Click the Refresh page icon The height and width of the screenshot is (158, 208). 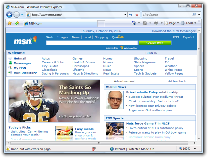point(131,15)
